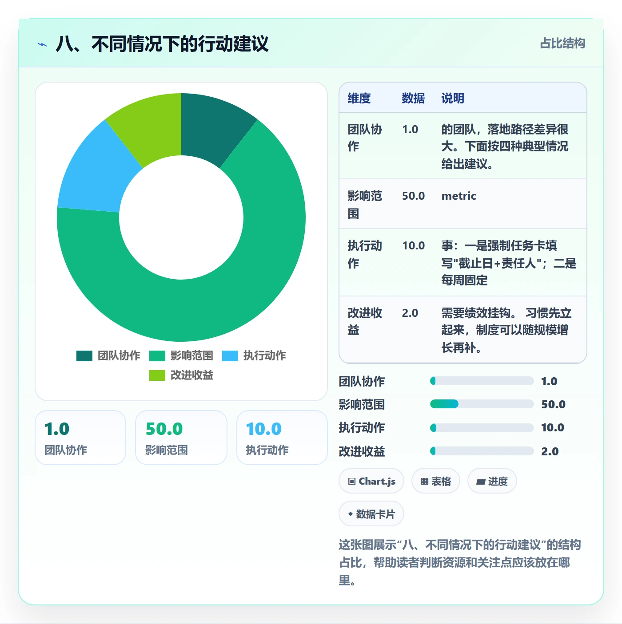Select the 进度 tag chip

tap(492, 481)
